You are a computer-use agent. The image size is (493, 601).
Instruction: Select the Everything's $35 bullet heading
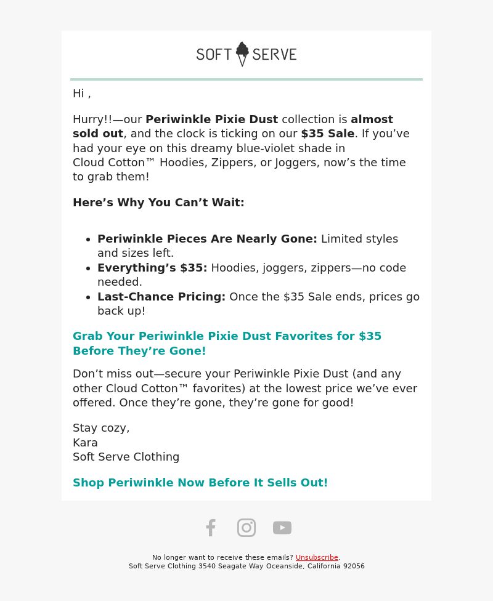[152, 267]
